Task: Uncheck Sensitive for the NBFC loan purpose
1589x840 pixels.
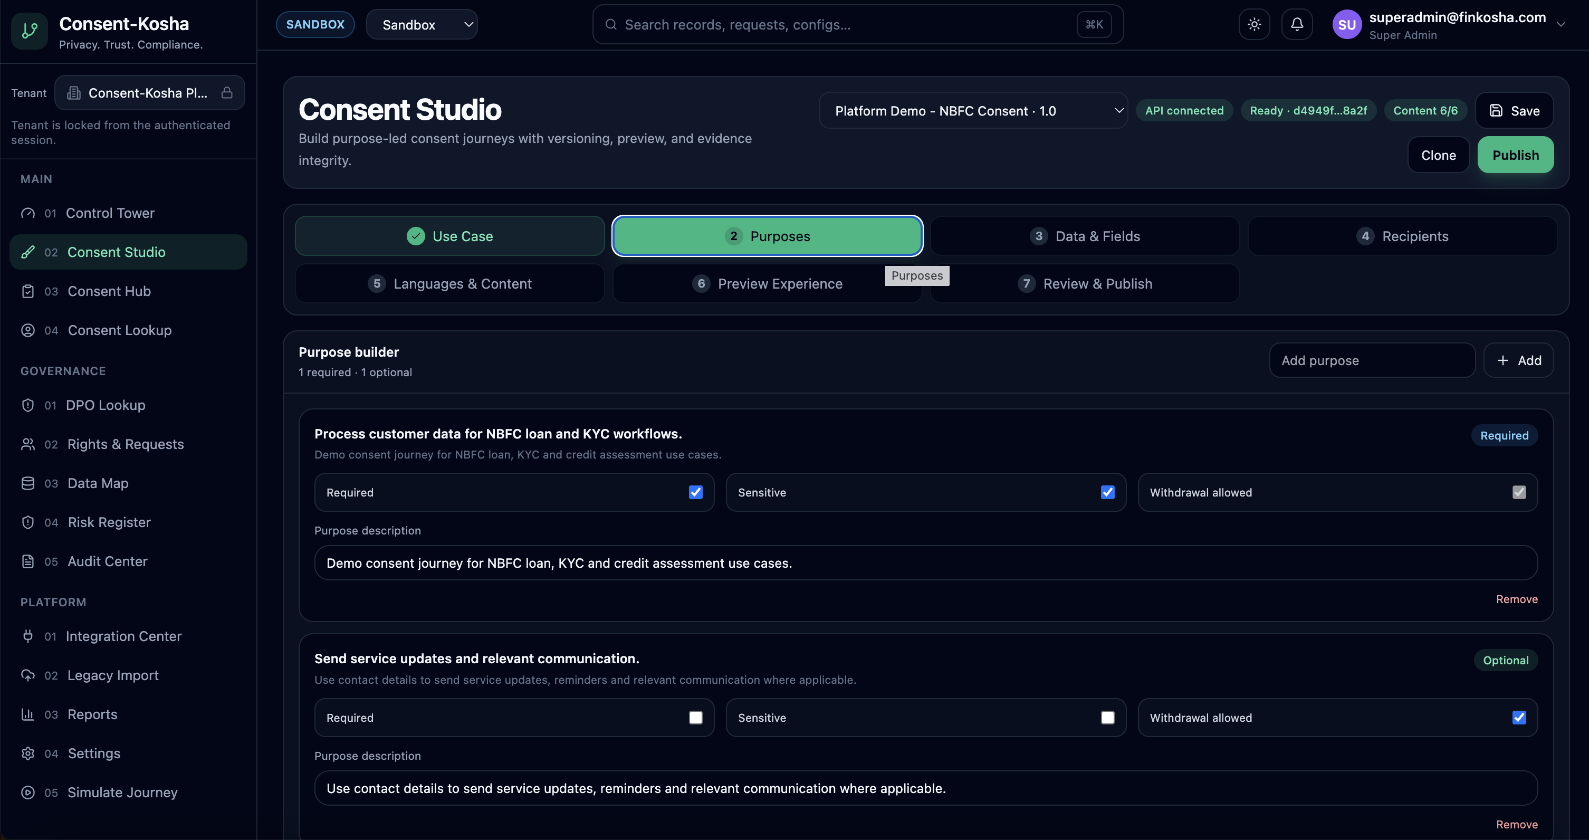Action: [1108, 492]
